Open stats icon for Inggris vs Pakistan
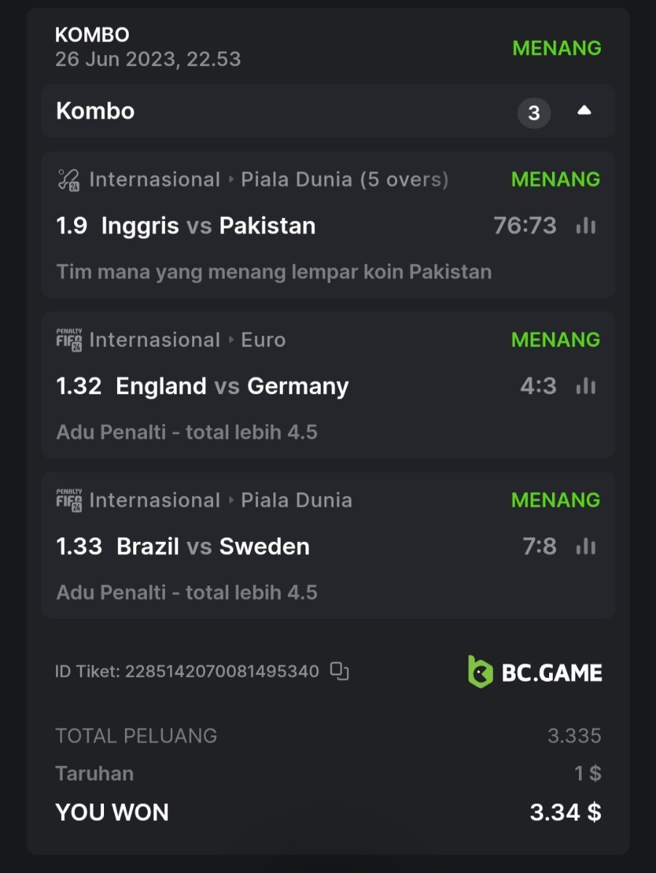This screenshot has width=656, height=873. coord(585,226)
